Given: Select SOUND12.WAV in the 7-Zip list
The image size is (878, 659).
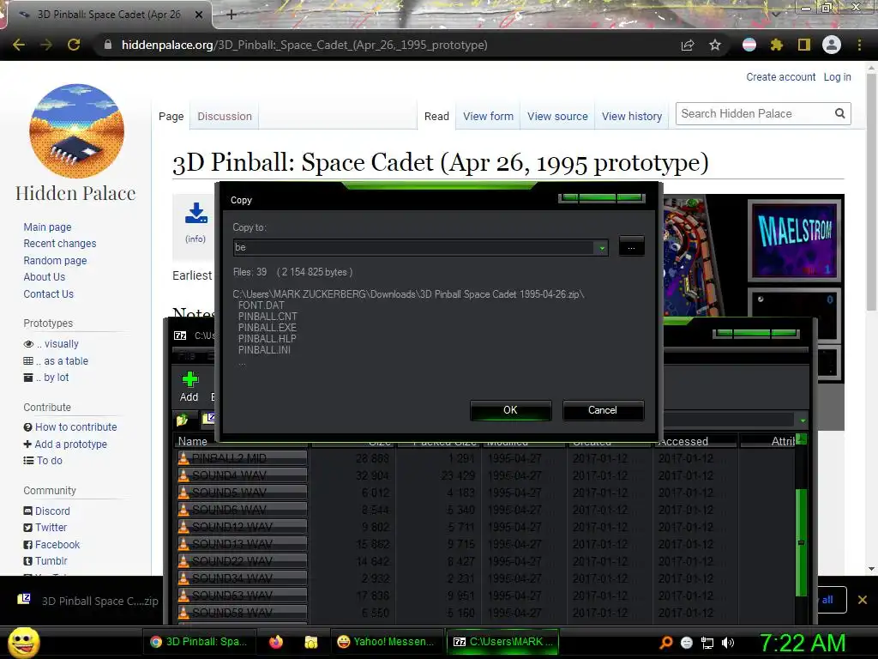Looking at the screenshot, I should coord(243,527).
